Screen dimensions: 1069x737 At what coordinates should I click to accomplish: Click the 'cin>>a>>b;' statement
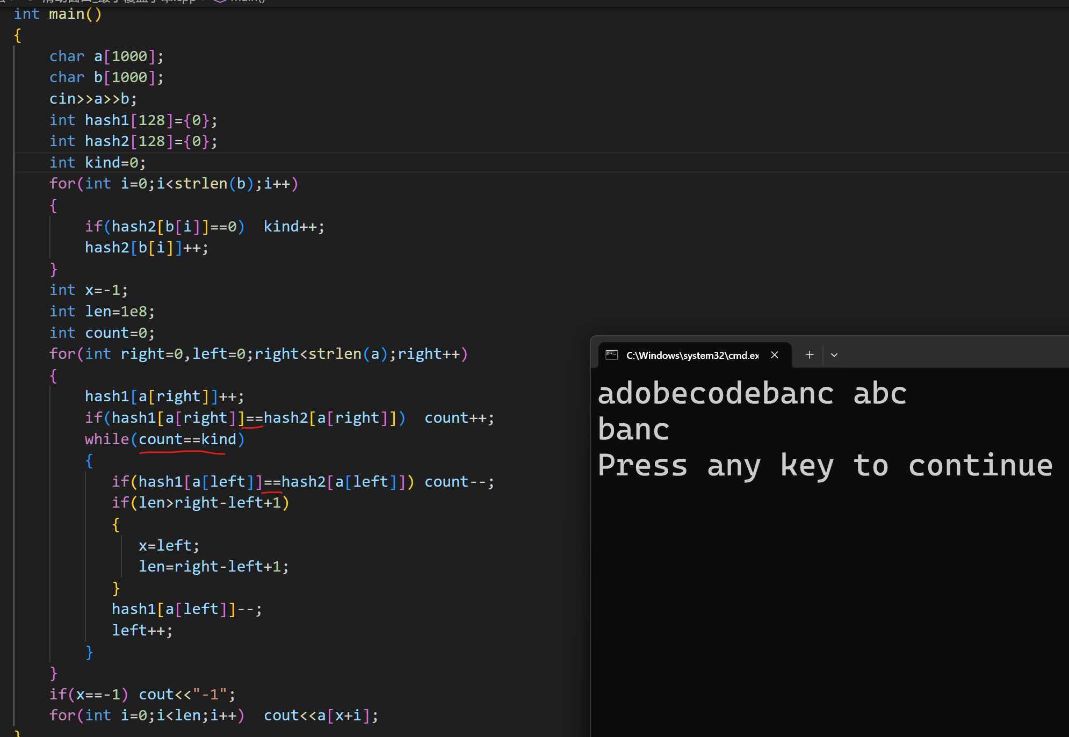pos(93,99)
